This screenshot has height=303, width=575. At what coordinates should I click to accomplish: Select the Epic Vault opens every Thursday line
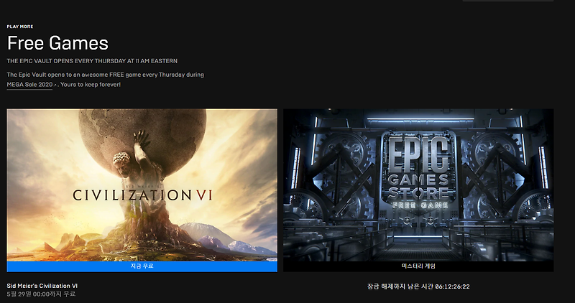click(x=92, y=61)
